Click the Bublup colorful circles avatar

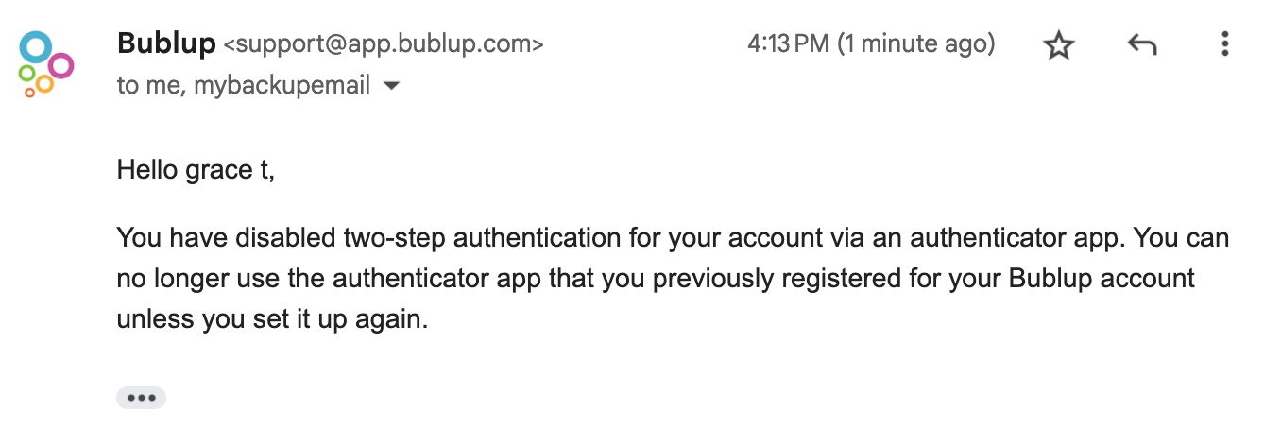tap(46, 63)
